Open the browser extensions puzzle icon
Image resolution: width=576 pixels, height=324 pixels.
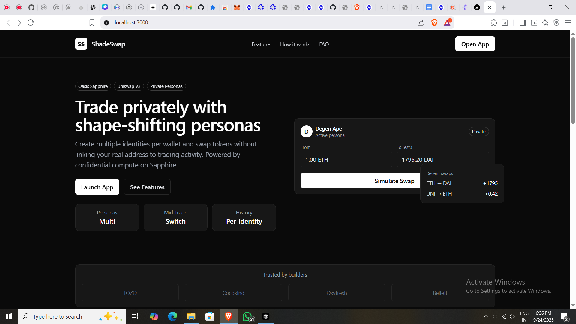tap(493, 22)
